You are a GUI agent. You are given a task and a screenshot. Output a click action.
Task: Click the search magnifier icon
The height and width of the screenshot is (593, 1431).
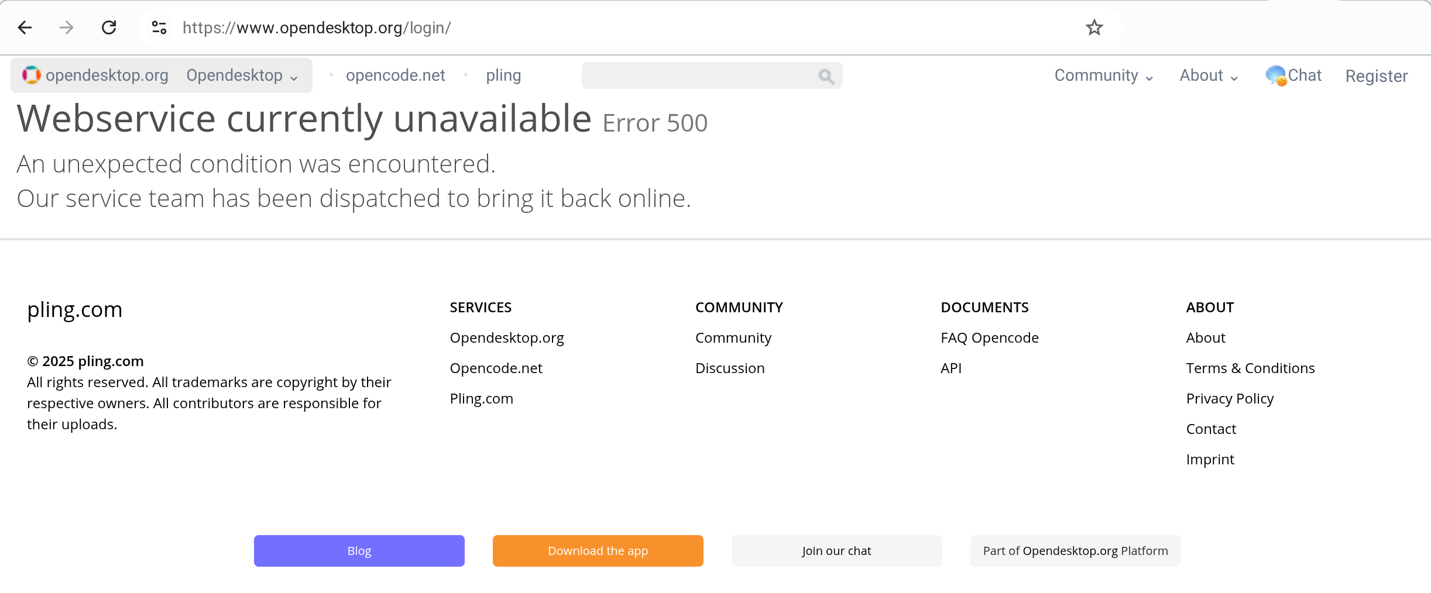pyautogui.click(x=826, y=76)
